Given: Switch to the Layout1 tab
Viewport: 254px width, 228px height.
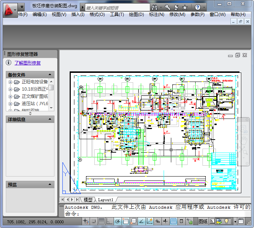Looking at the screenshot, I should pyautogui.click(x=106, y=200).
